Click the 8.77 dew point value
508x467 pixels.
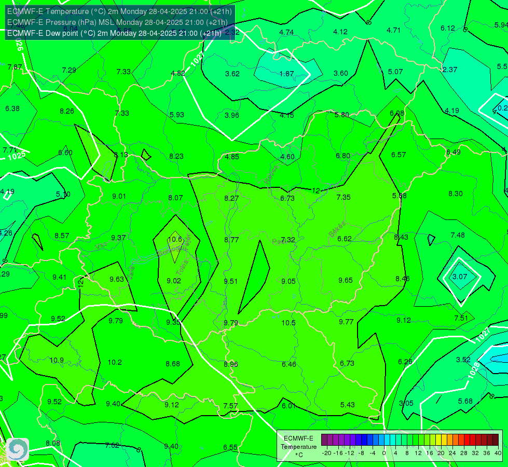point(231,240)
